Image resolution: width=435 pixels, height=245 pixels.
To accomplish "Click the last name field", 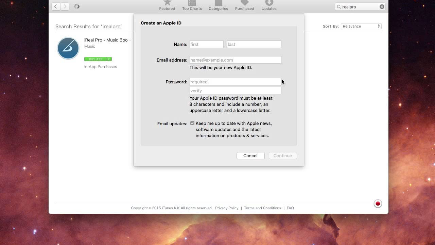I will (x=254, y=44).
